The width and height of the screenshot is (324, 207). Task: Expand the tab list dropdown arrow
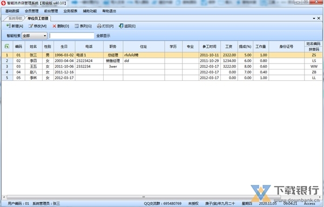click(x=314, y=18)
